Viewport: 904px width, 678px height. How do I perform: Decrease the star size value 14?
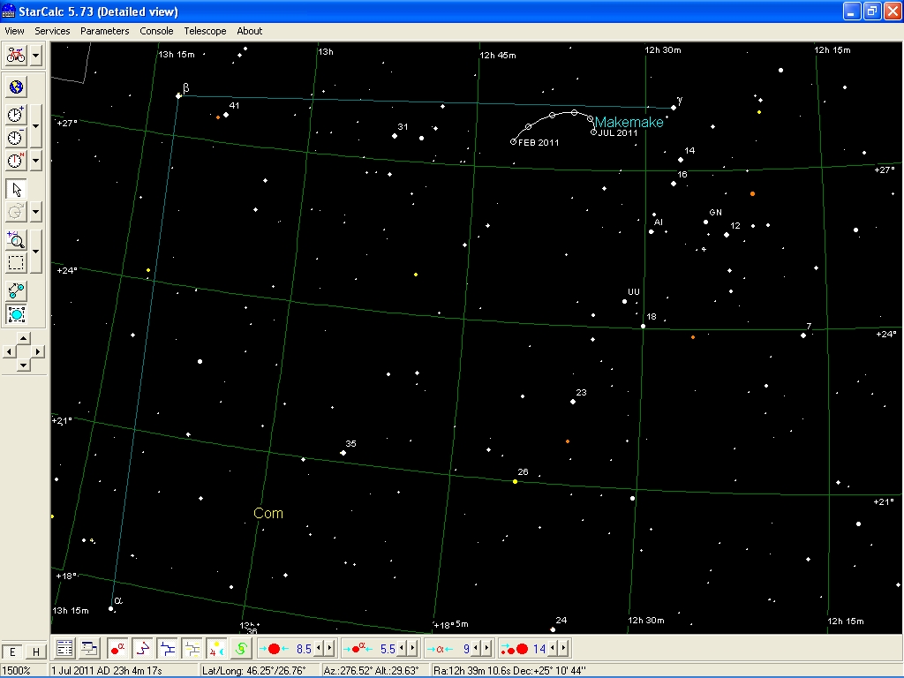coord(553,649)
